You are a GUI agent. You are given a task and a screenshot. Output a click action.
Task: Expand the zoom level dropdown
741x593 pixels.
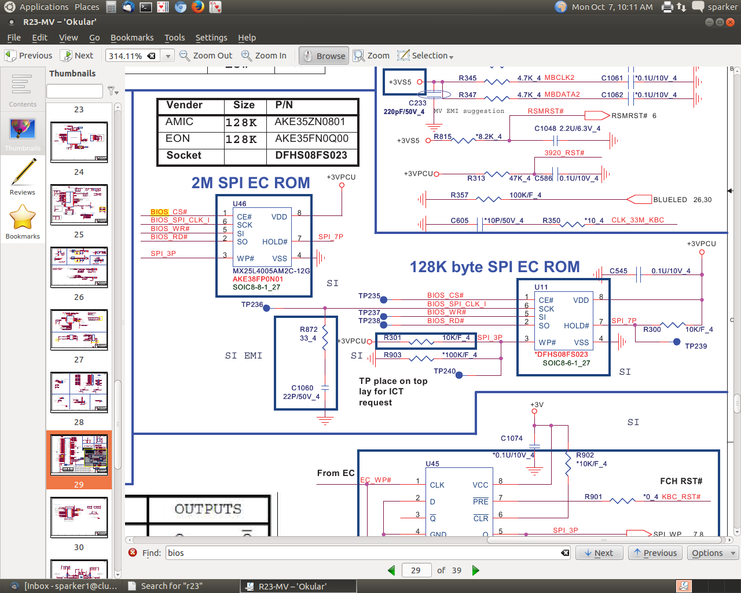click(x=168, y=56)
